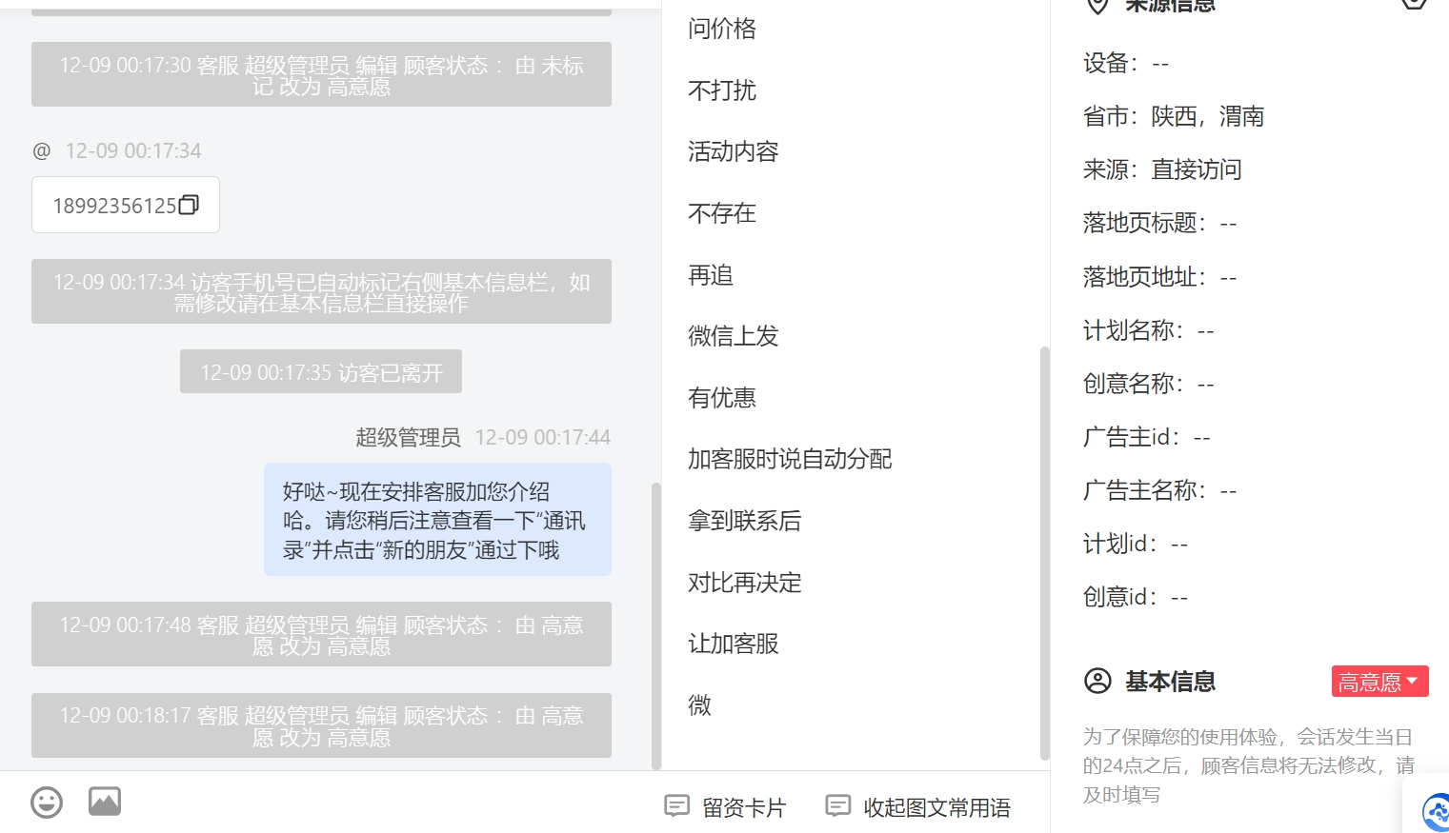
Task: Click the quick phrases list scrollbar
Action: click(x=1045, y=552)
